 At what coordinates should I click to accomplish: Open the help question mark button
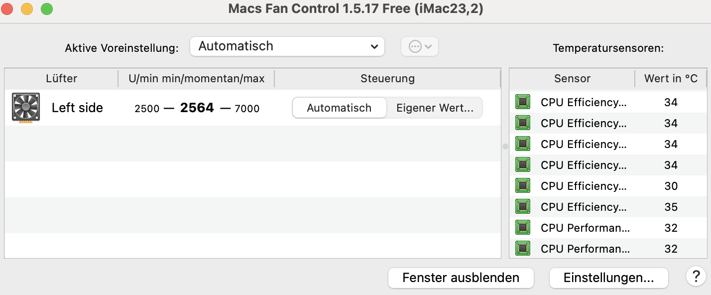point(696,276)
